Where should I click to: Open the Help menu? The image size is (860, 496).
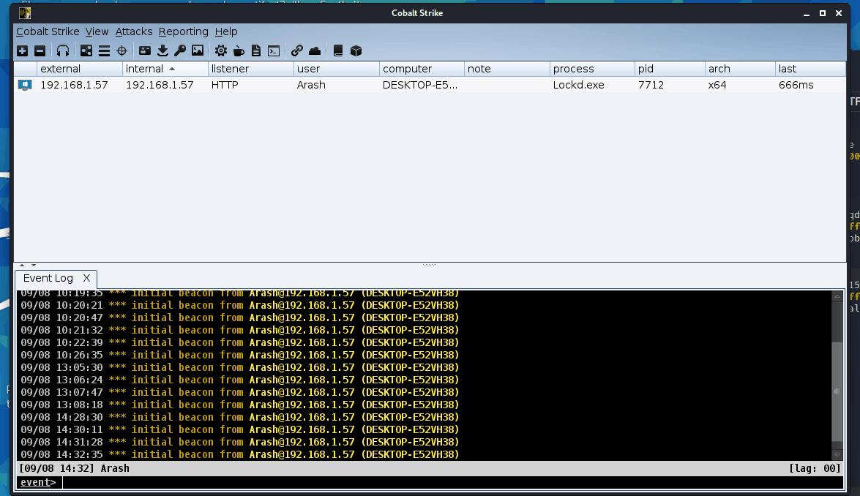(x=226, y=31)
